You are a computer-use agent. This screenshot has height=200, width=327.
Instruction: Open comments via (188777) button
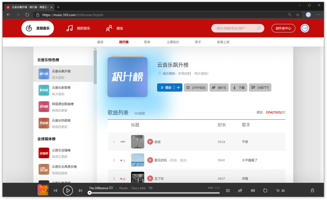[260, 88]
